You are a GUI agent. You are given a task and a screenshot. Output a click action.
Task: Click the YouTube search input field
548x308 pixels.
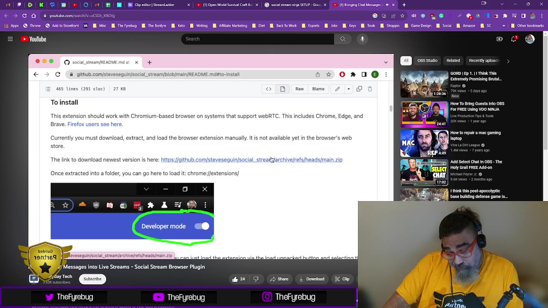pos(258,39)
